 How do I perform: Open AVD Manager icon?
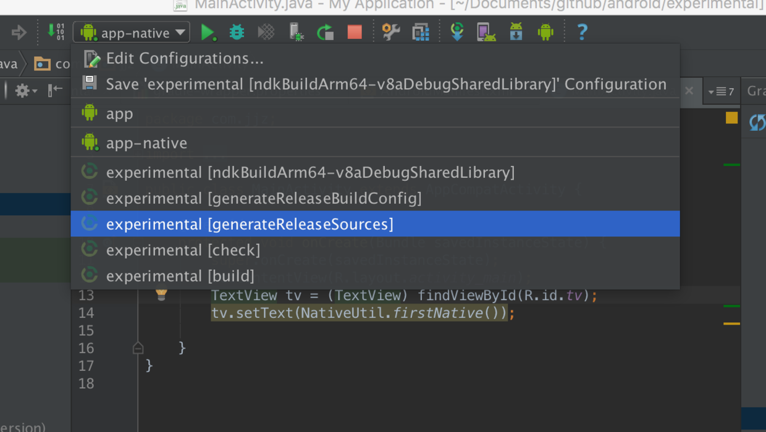click(487, 32)
